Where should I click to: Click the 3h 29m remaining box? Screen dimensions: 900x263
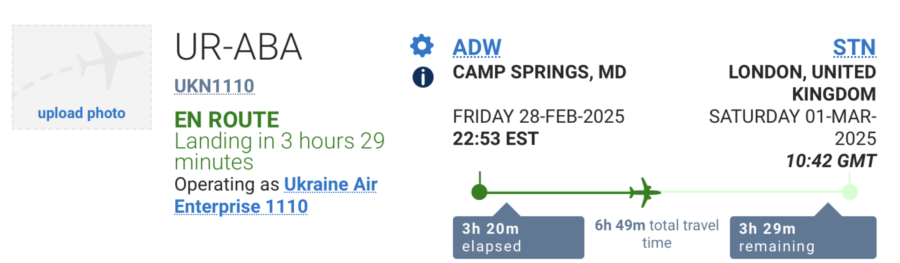point(803,237)
